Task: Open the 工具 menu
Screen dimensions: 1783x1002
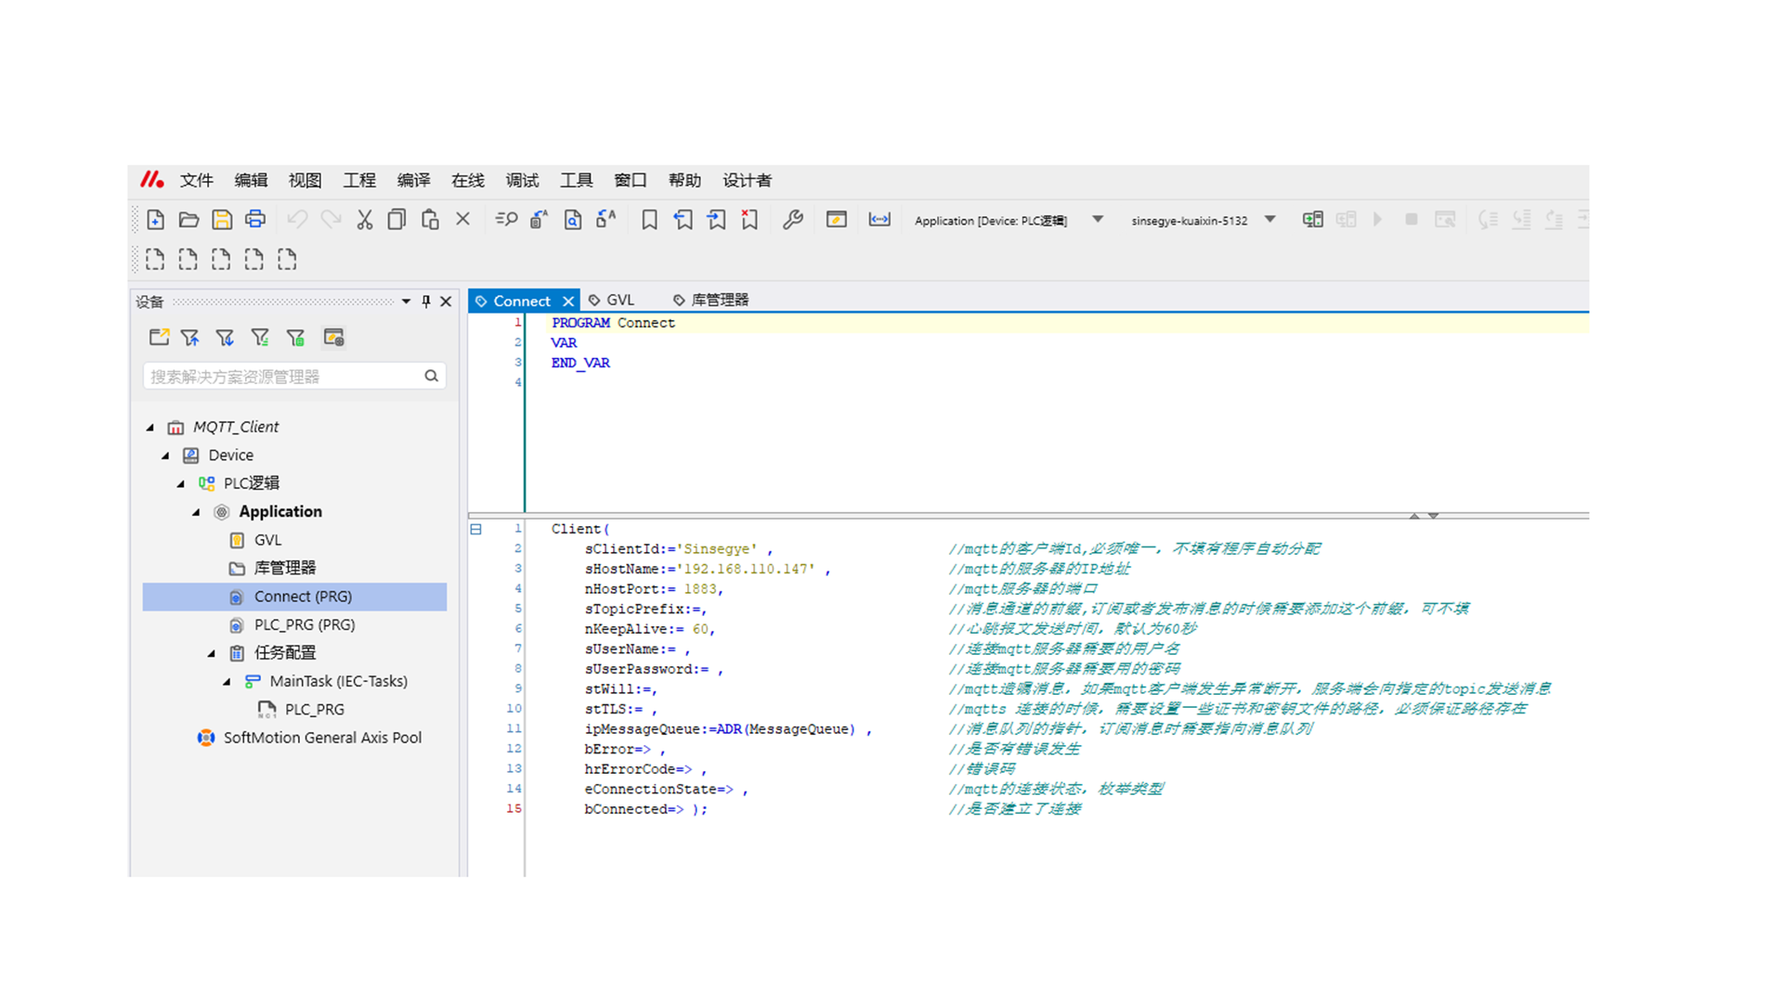Action: tap(577, 181)
